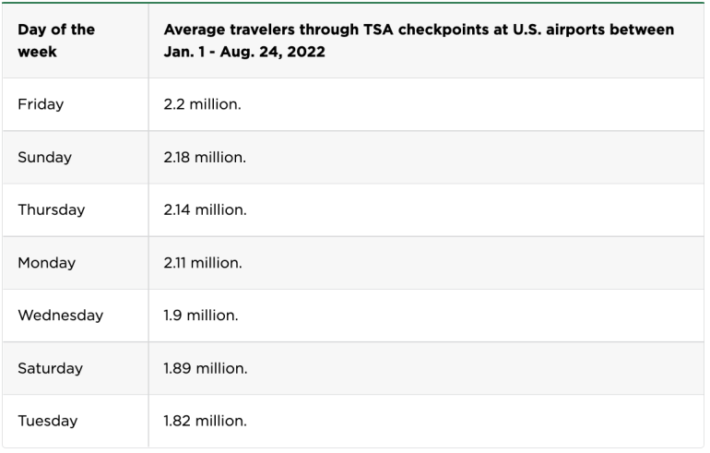Select the Thursday cell
This screenshot has height=453, width=710.
(x=51, y=209)
